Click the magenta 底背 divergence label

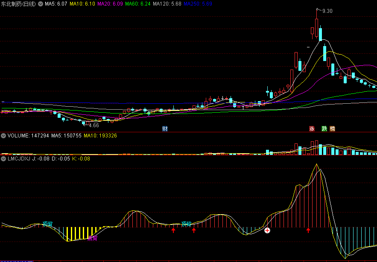[x=92, y=239]
